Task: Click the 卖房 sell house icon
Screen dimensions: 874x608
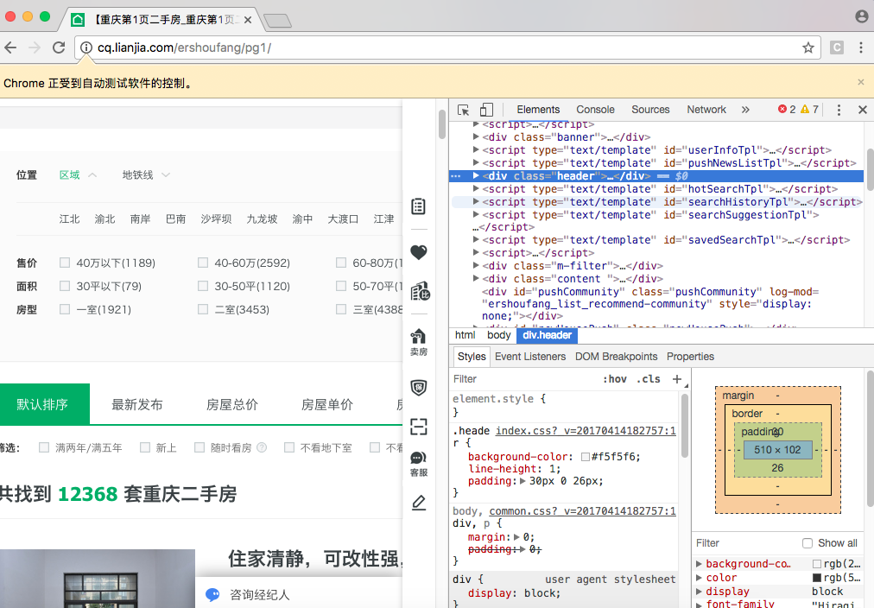Action: coord(419,342)
